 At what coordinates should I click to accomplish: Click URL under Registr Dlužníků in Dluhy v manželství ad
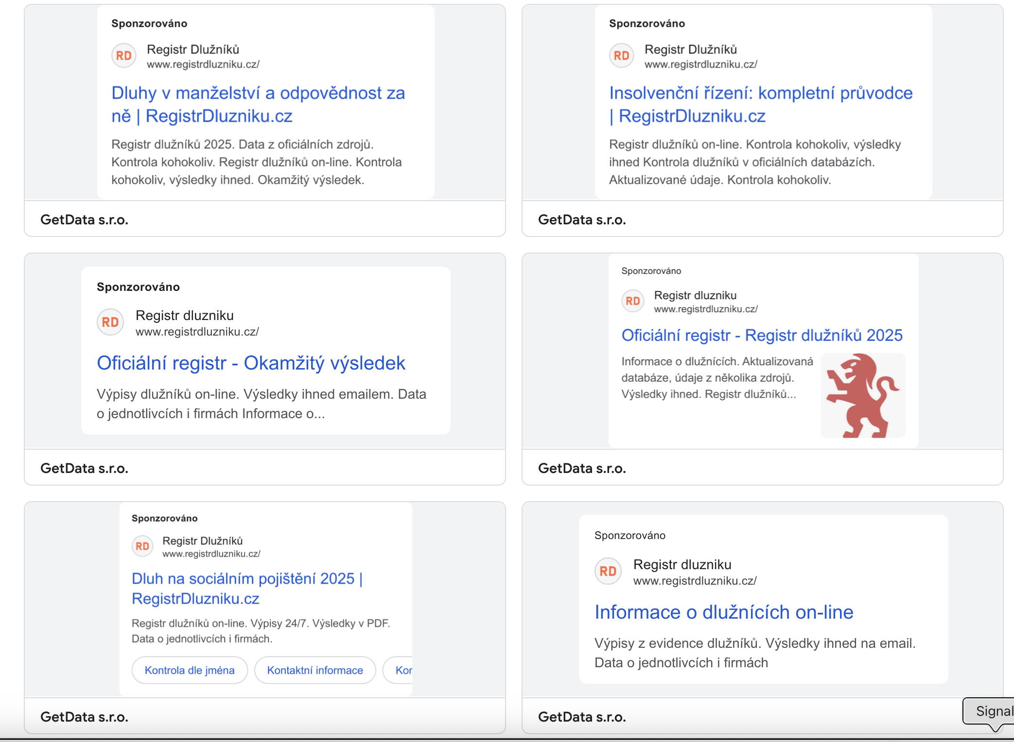203,64
